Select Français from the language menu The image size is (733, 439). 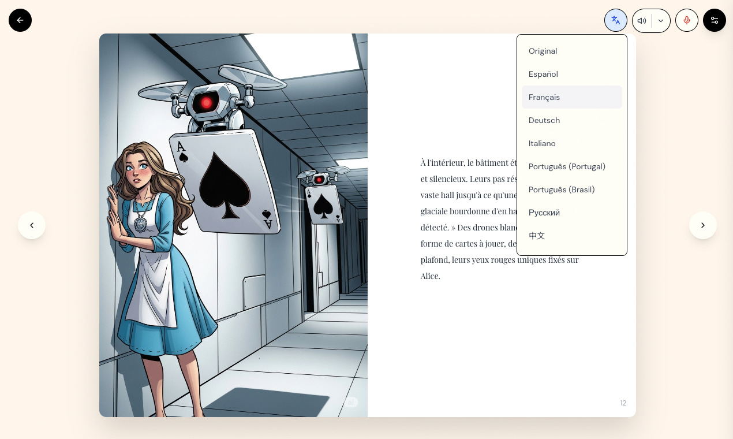pyautogui.click(x=544, y=97)
